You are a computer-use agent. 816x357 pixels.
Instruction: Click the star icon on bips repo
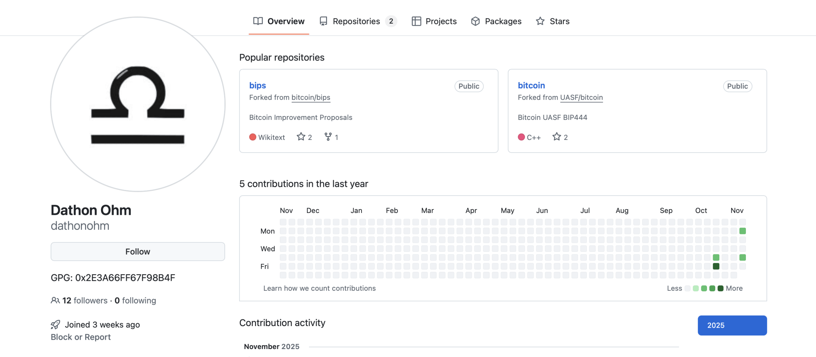pos(301,137)
